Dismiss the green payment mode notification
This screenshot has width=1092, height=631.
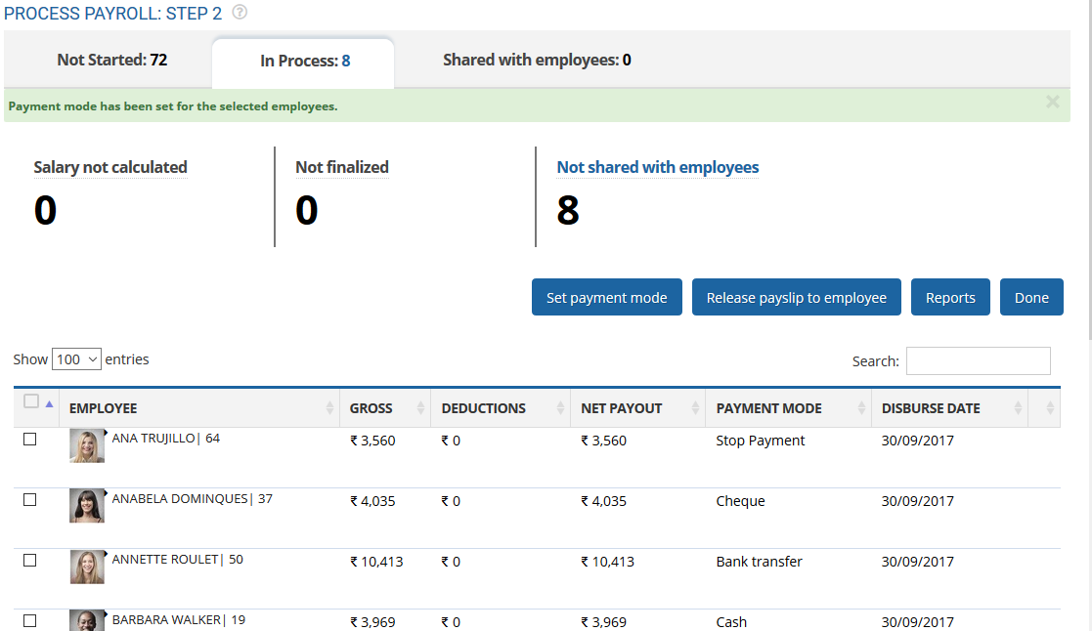pos(1052,102)
